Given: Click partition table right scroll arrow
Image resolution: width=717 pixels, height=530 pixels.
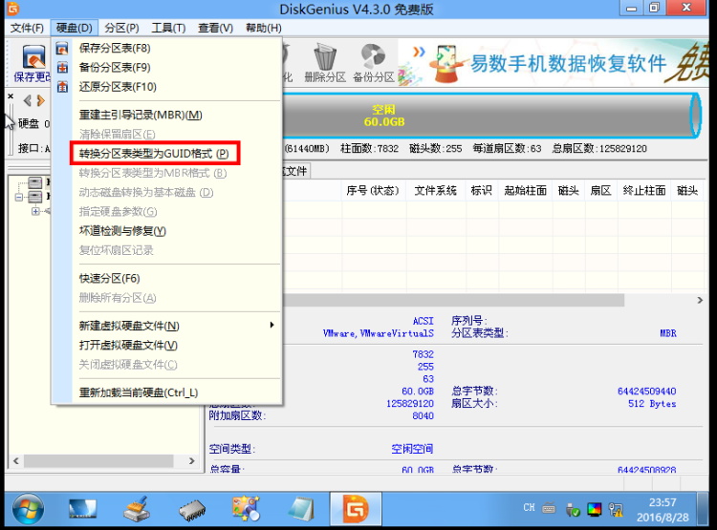Looking at the screenshot, I should (x=700, y=300).
